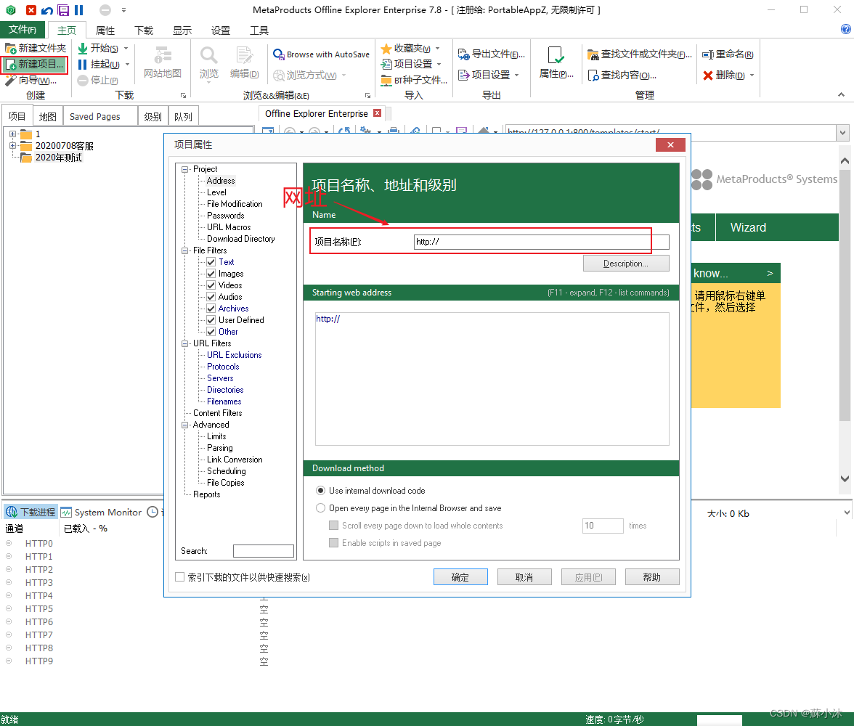
Task: Switch to the 属性 ribbon tab
Action: tap(105, 30)
